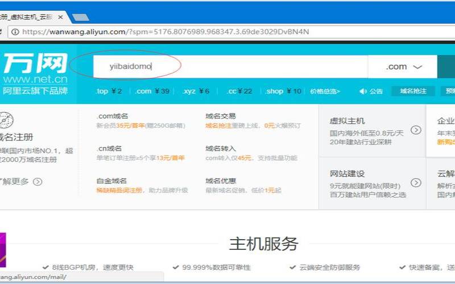The image size is (455, 284).
Task: Select the .xyz ¥6 price link
Action: coord(196,91)
